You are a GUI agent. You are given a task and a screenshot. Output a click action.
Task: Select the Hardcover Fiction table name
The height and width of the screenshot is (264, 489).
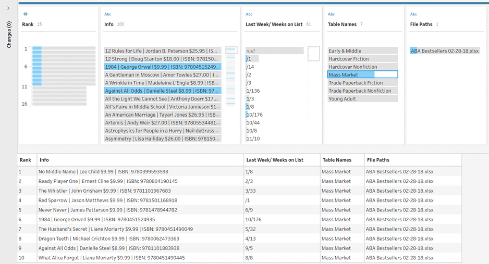tap(363, 59)
